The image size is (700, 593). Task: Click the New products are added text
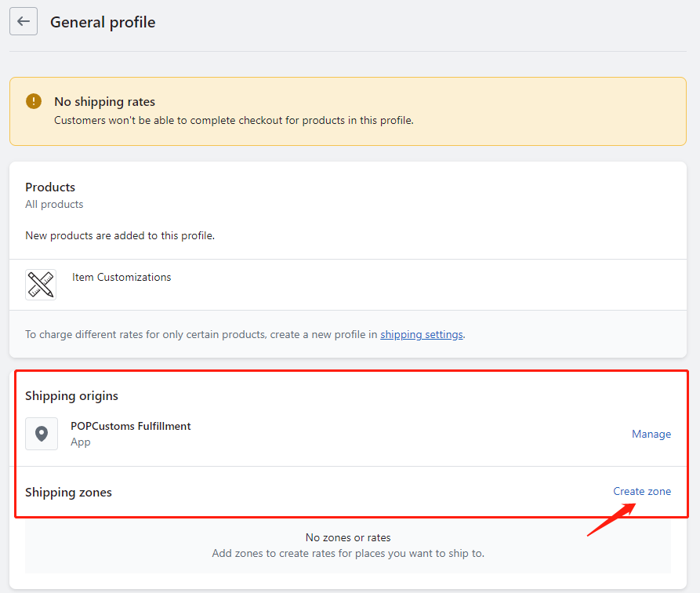tap(120, 235)
